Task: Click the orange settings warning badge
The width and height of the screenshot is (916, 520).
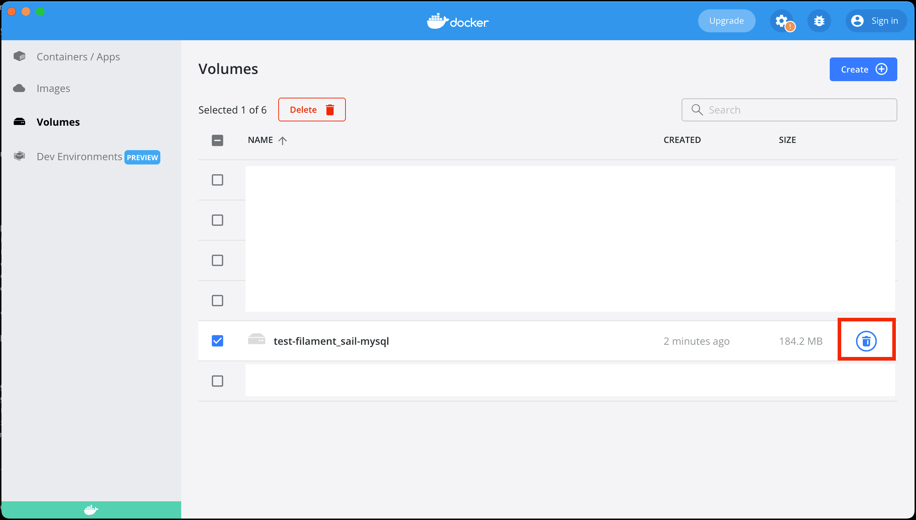Action: [x=790, y=27]
